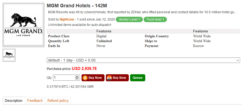Click the Bitcoin Buy Now button
Image resolution: width=243 pixels, height=108 pixels.
92,78
